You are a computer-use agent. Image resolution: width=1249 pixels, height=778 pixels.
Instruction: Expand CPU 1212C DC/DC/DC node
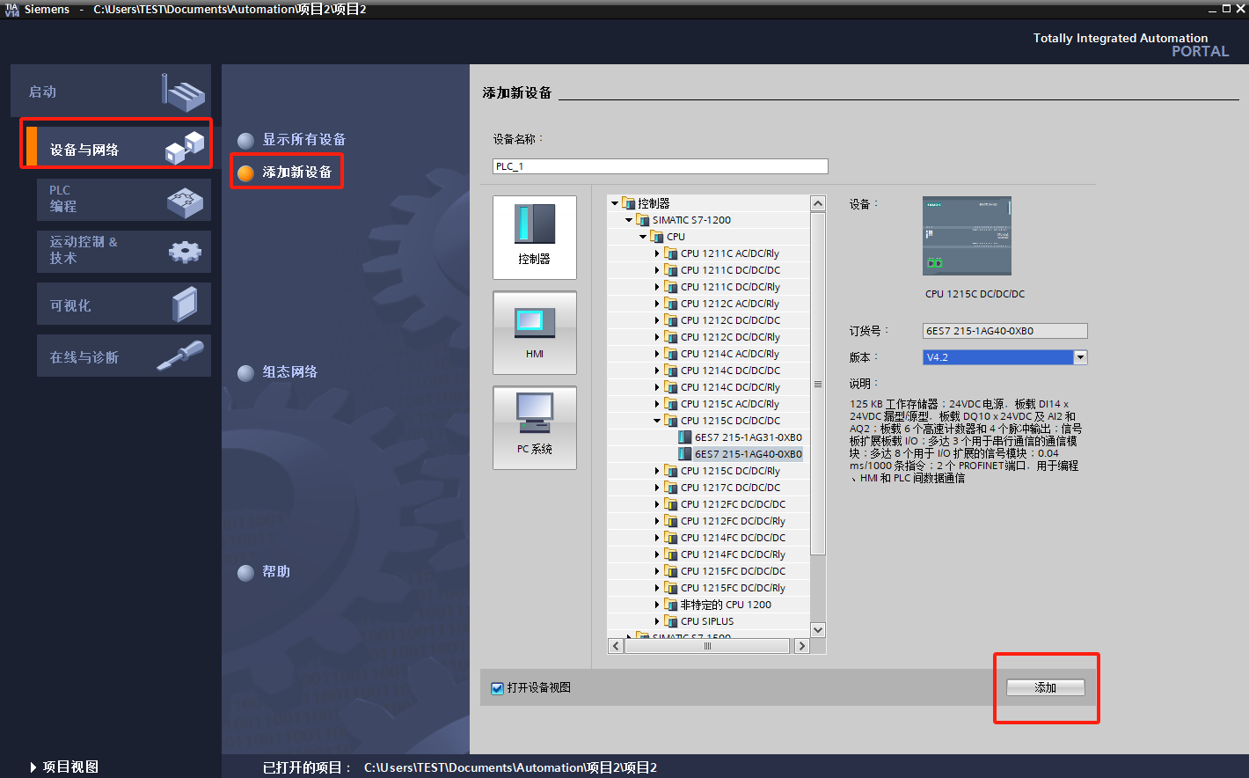pos(657,320)
